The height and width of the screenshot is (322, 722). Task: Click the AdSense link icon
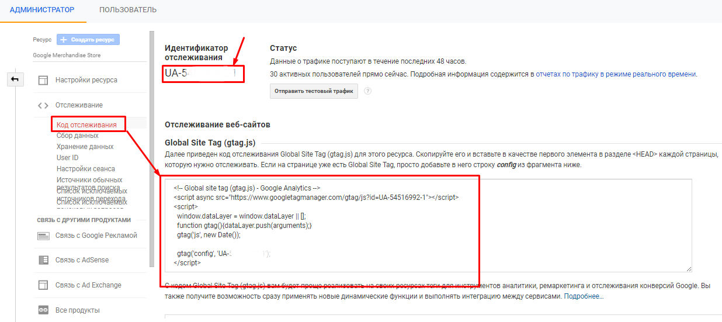[43, 260]
